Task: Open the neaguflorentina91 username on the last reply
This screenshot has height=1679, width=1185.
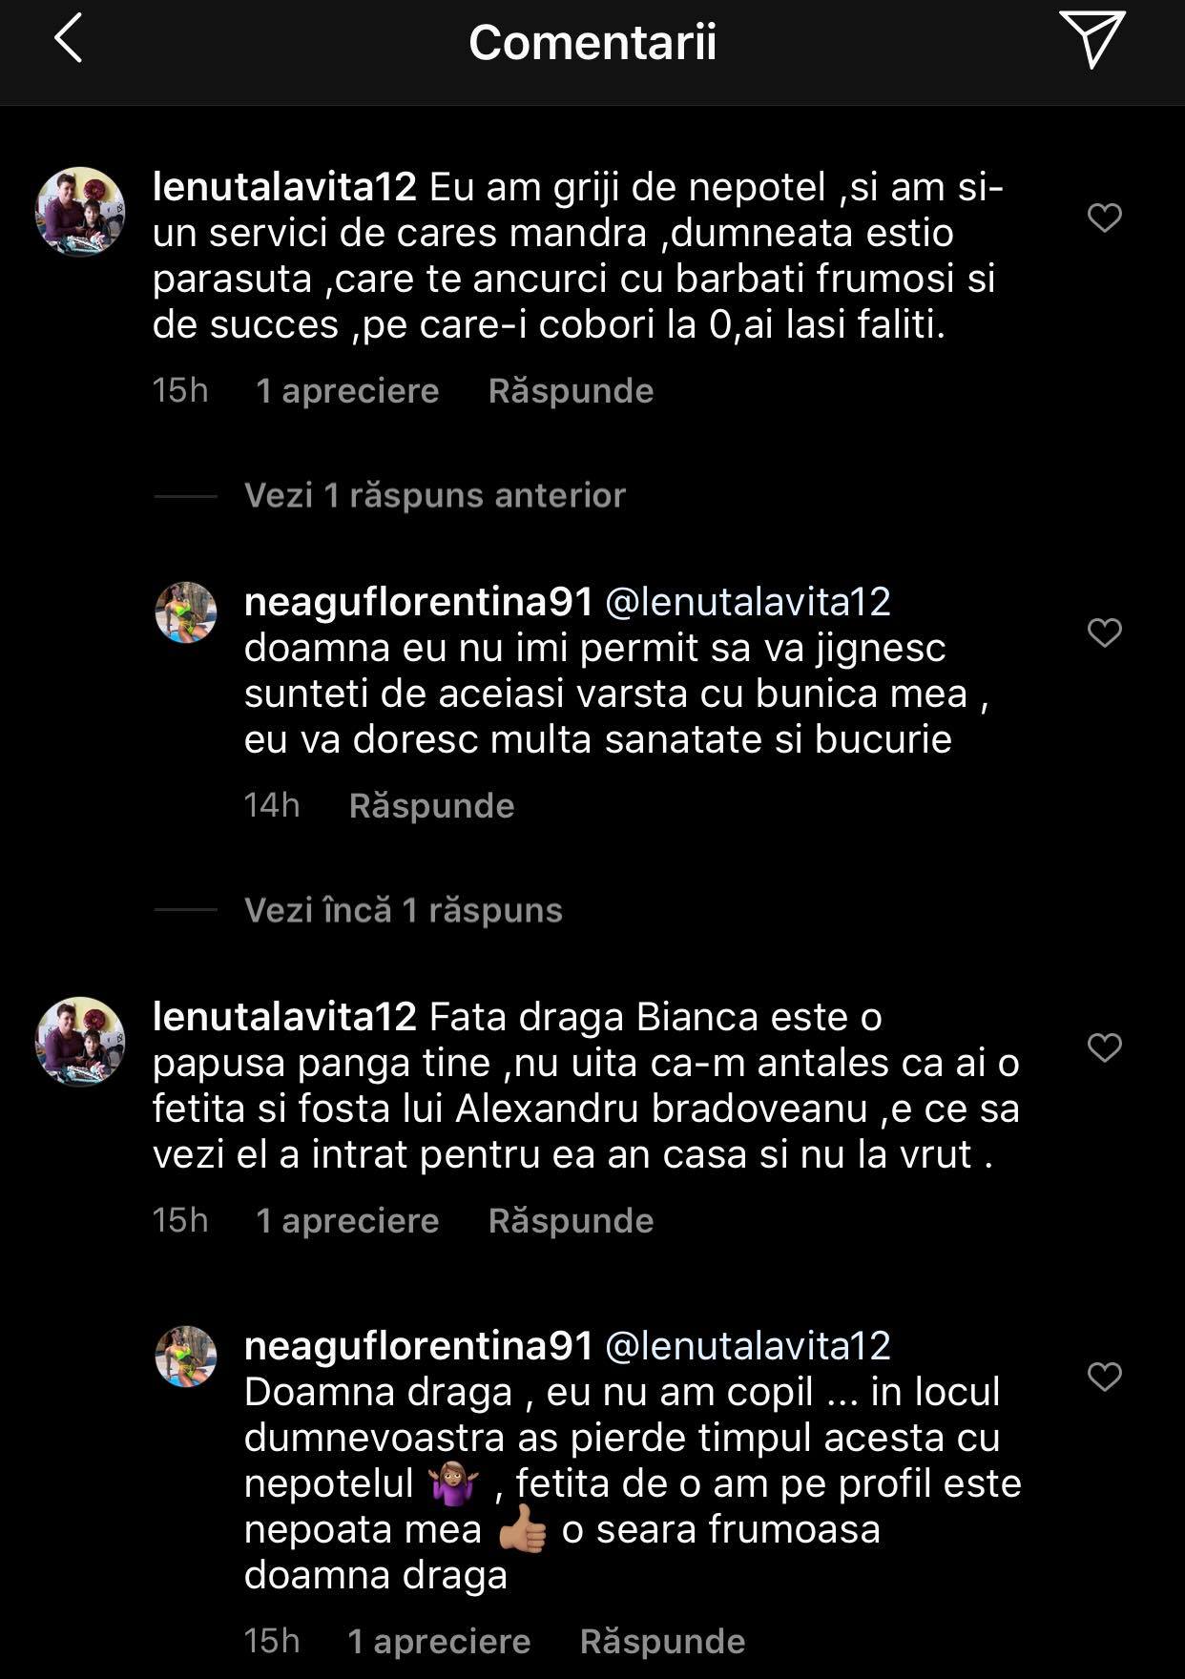Action: [419, 1345]
